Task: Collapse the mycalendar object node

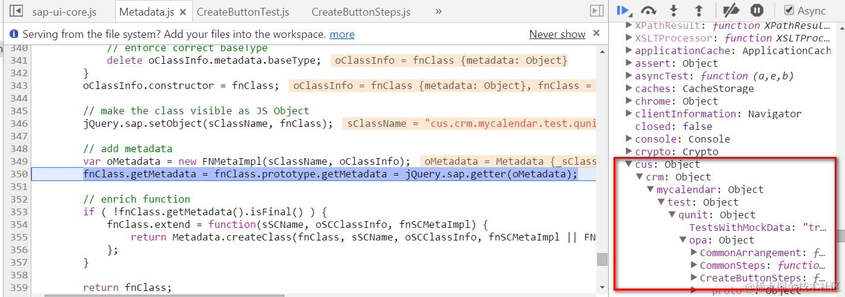Action: pos(650,189)
